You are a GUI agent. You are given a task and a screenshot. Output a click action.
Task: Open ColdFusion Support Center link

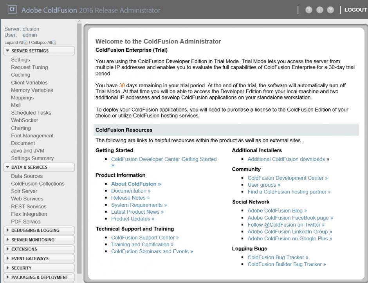click(x=145, y=238)
